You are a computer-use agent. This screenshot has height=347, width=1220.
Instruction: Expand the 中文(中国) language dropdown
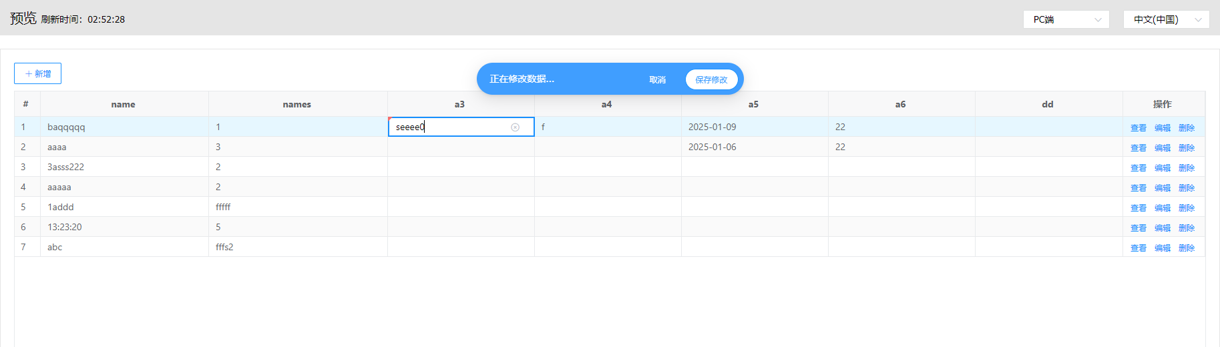[x=1166, y=19]
